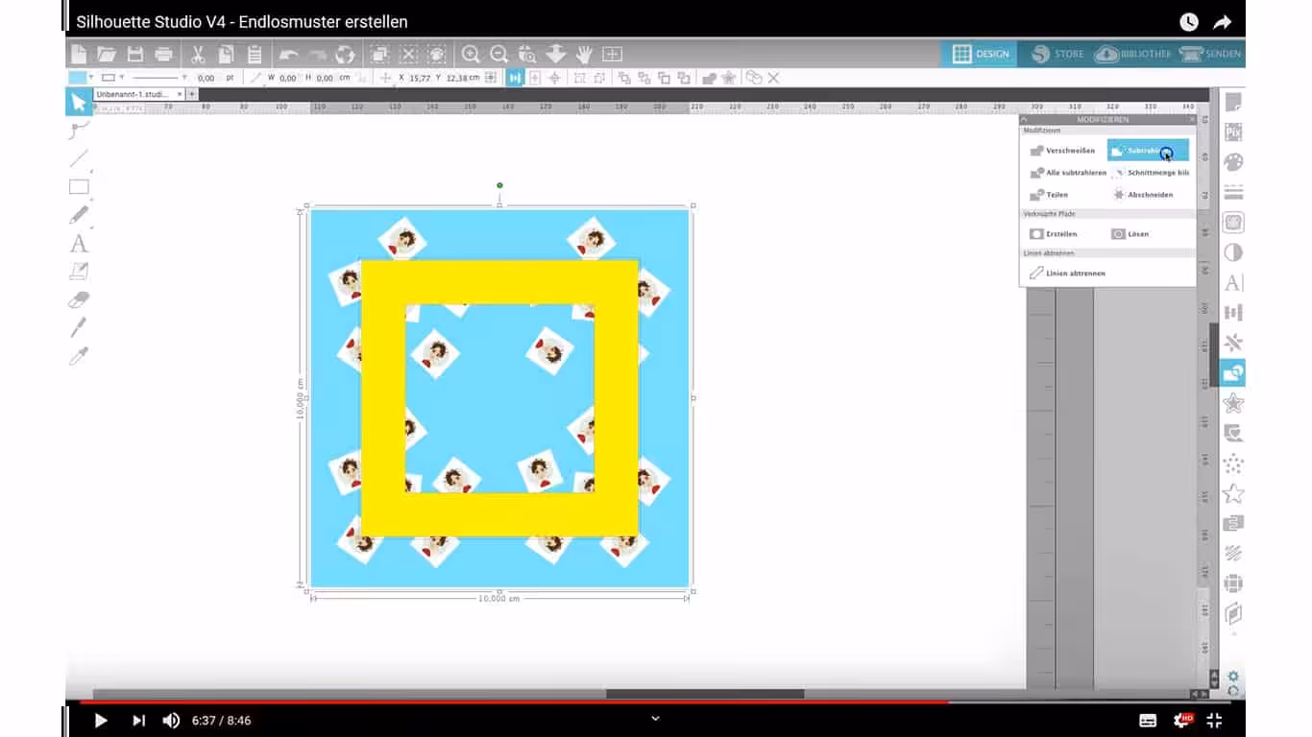
Task: Open the fill color dropdown arrow
Action: pyautogui.click(x=91, y=78)
